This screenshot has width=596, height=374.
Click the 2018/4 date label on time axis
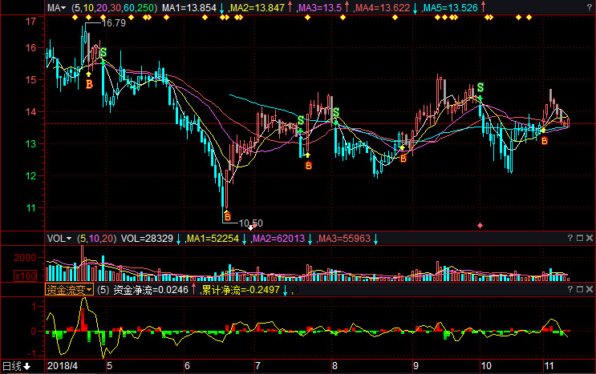63,366
